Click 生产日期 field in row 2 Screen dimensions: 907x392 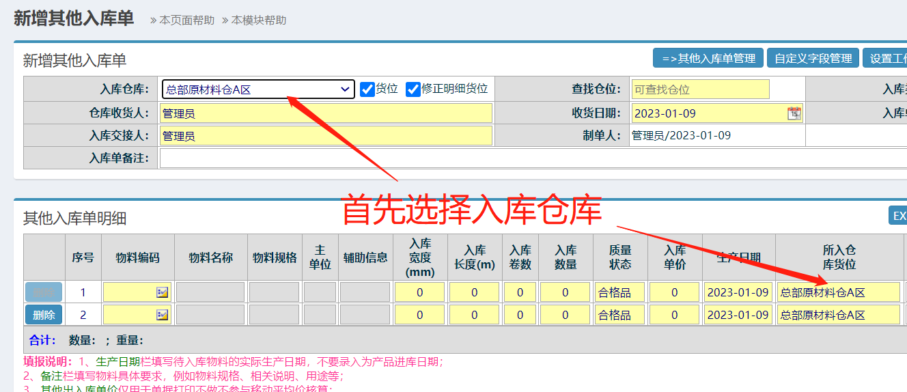(x=738, y=315)
